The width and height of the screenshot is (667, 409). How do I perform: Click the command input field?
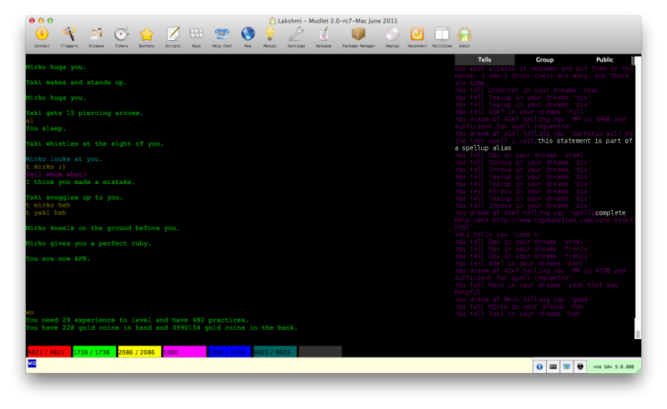(x=275, y=367)
